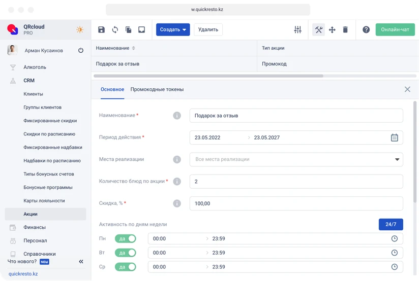The image size is (419, 281).
Task: Disable the Monday (Пн) activity toggle
Action: [126, 238]
